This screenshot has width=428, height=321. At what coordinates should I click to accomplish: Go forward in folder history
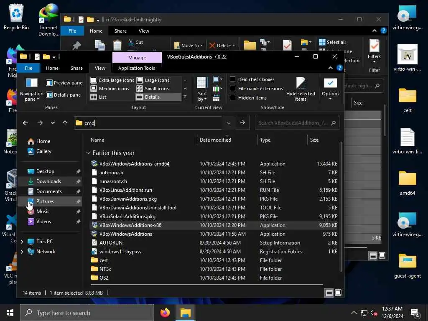coord(40,123)
